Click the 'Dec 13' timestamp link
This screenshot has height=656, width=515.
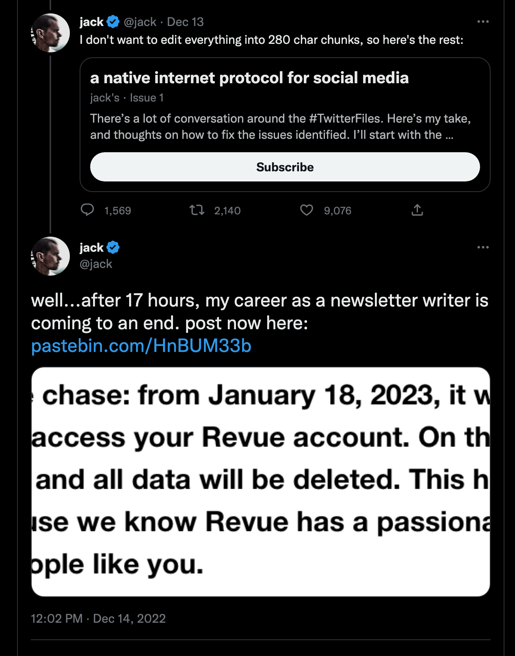click(x=185, y=22)
